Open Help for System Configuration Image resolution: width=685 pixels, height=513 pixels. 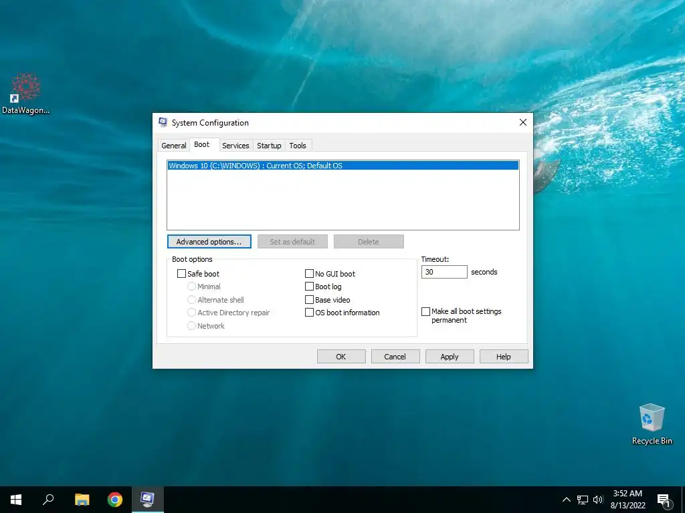[504, 357]
